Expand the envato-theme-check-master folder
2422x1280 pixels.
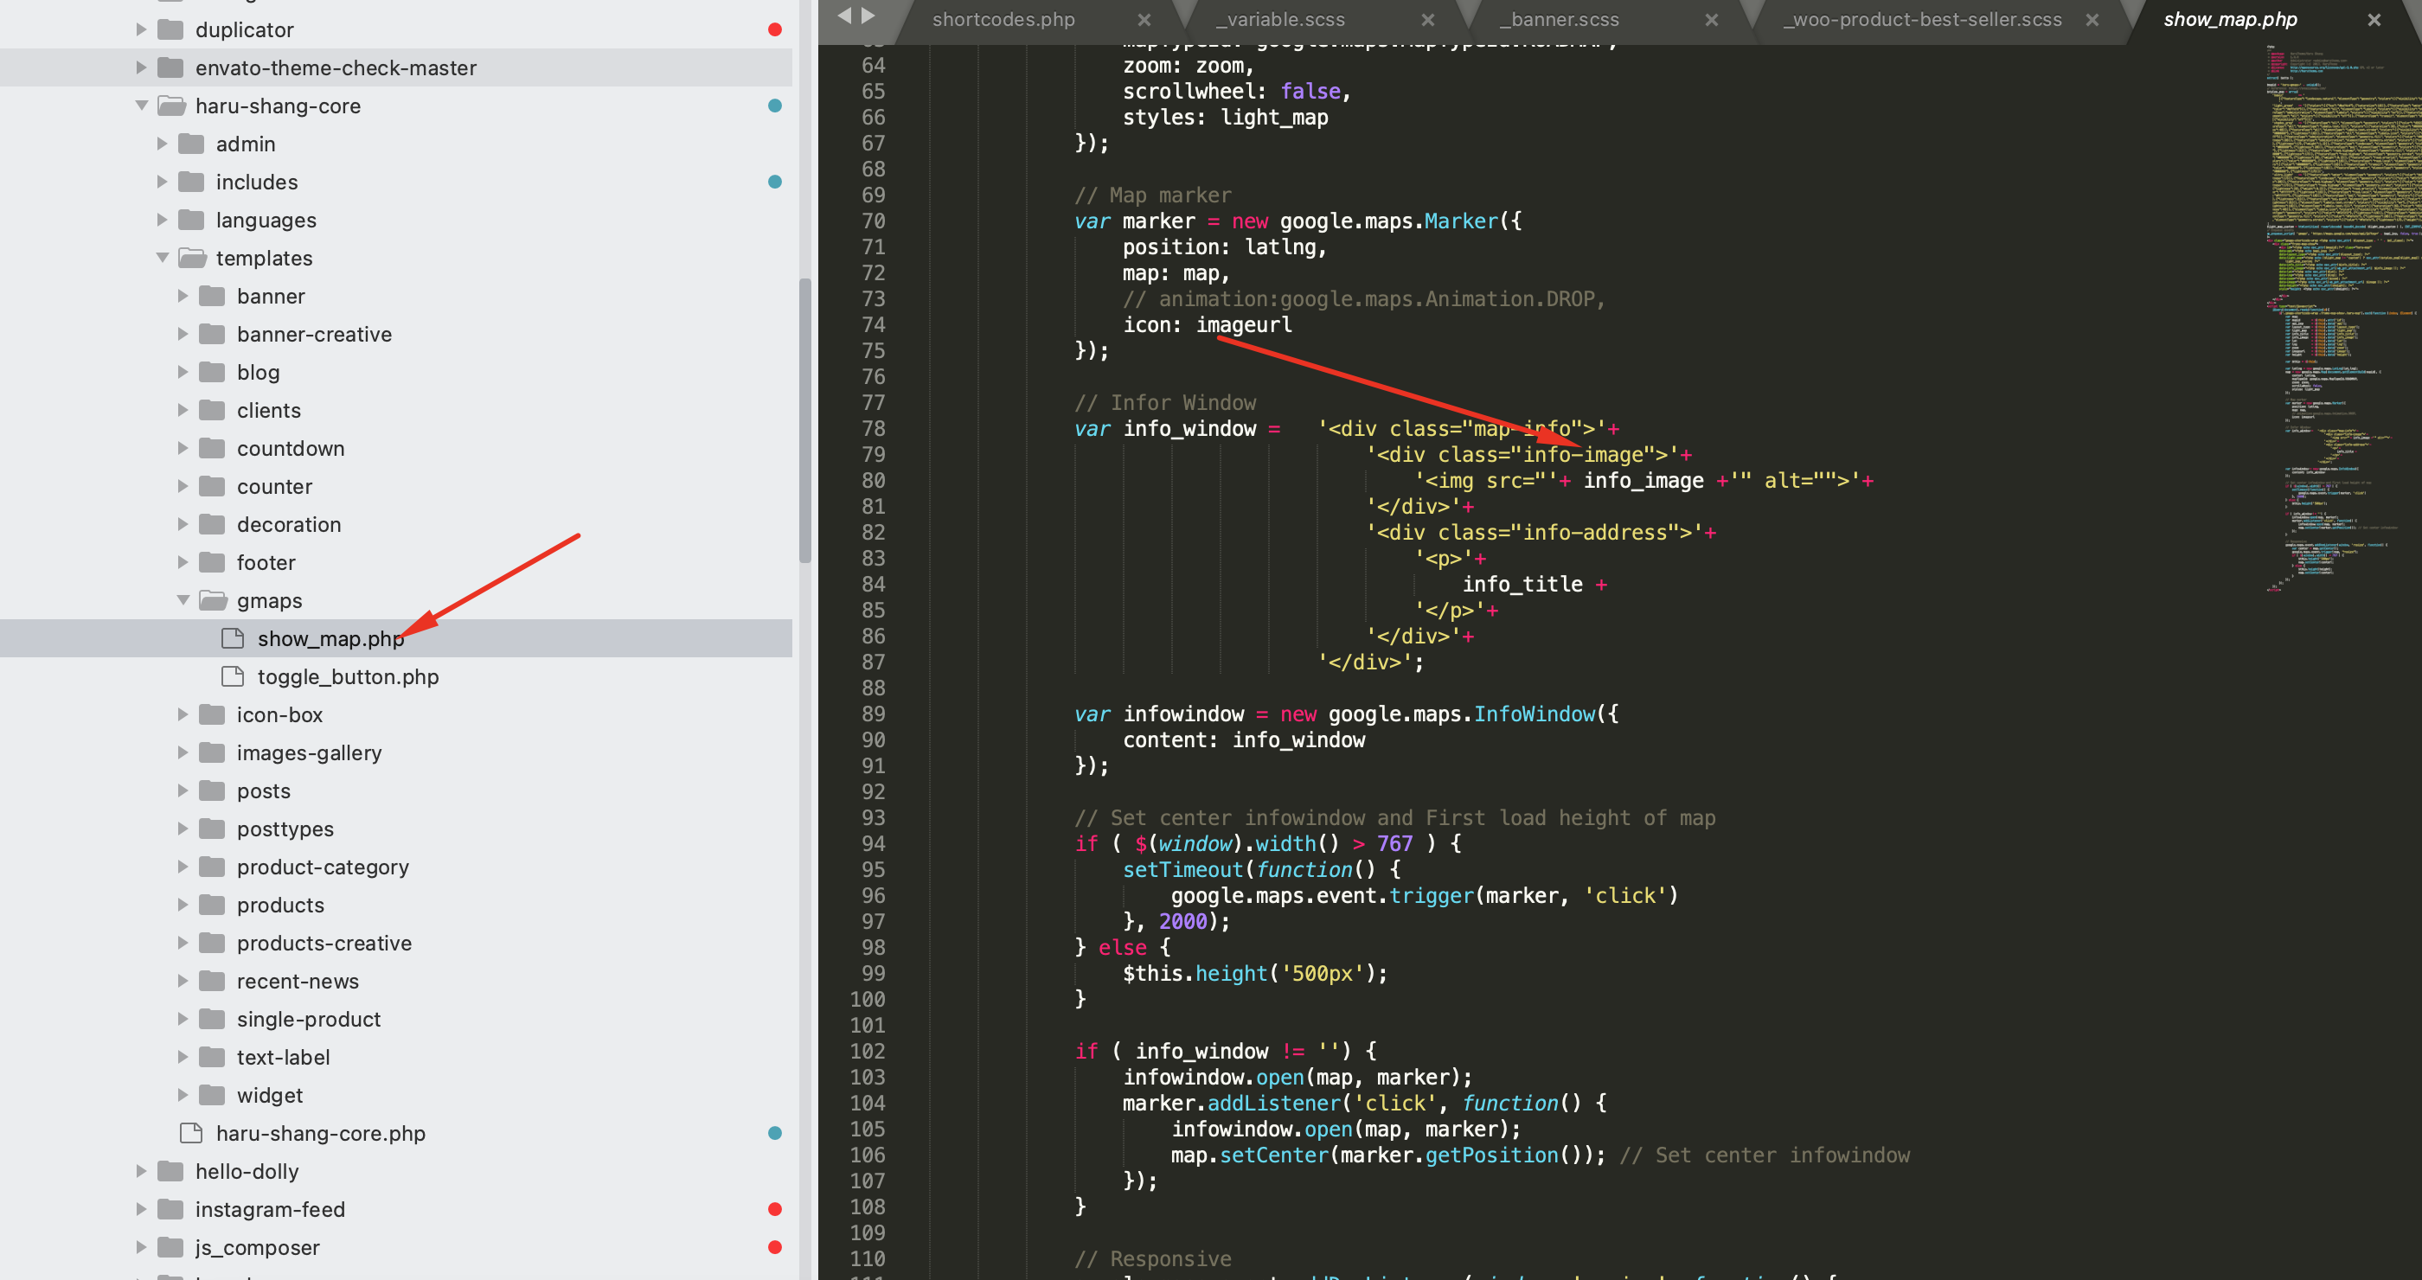(141, 67)
